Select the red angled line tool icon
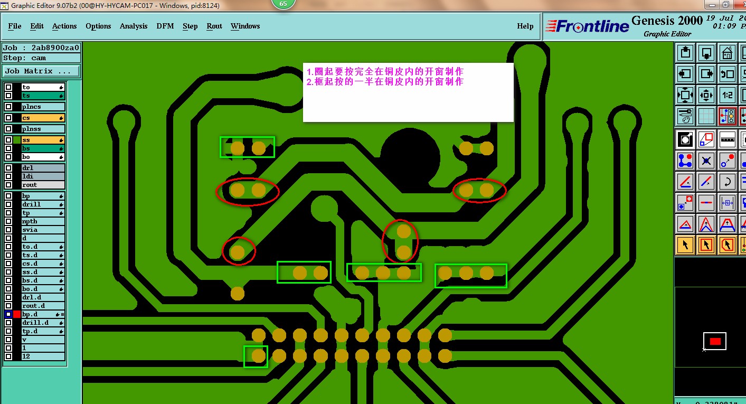This screenshot has height=404, width=746. point(685,182)
